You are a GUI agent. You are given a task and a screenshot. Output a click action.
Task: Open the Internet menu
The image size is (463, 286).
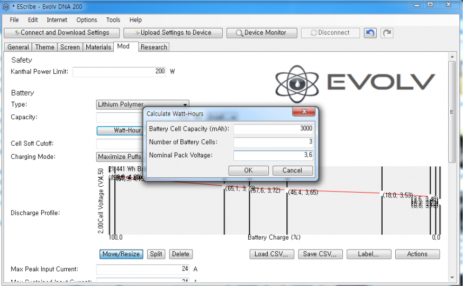57,20
